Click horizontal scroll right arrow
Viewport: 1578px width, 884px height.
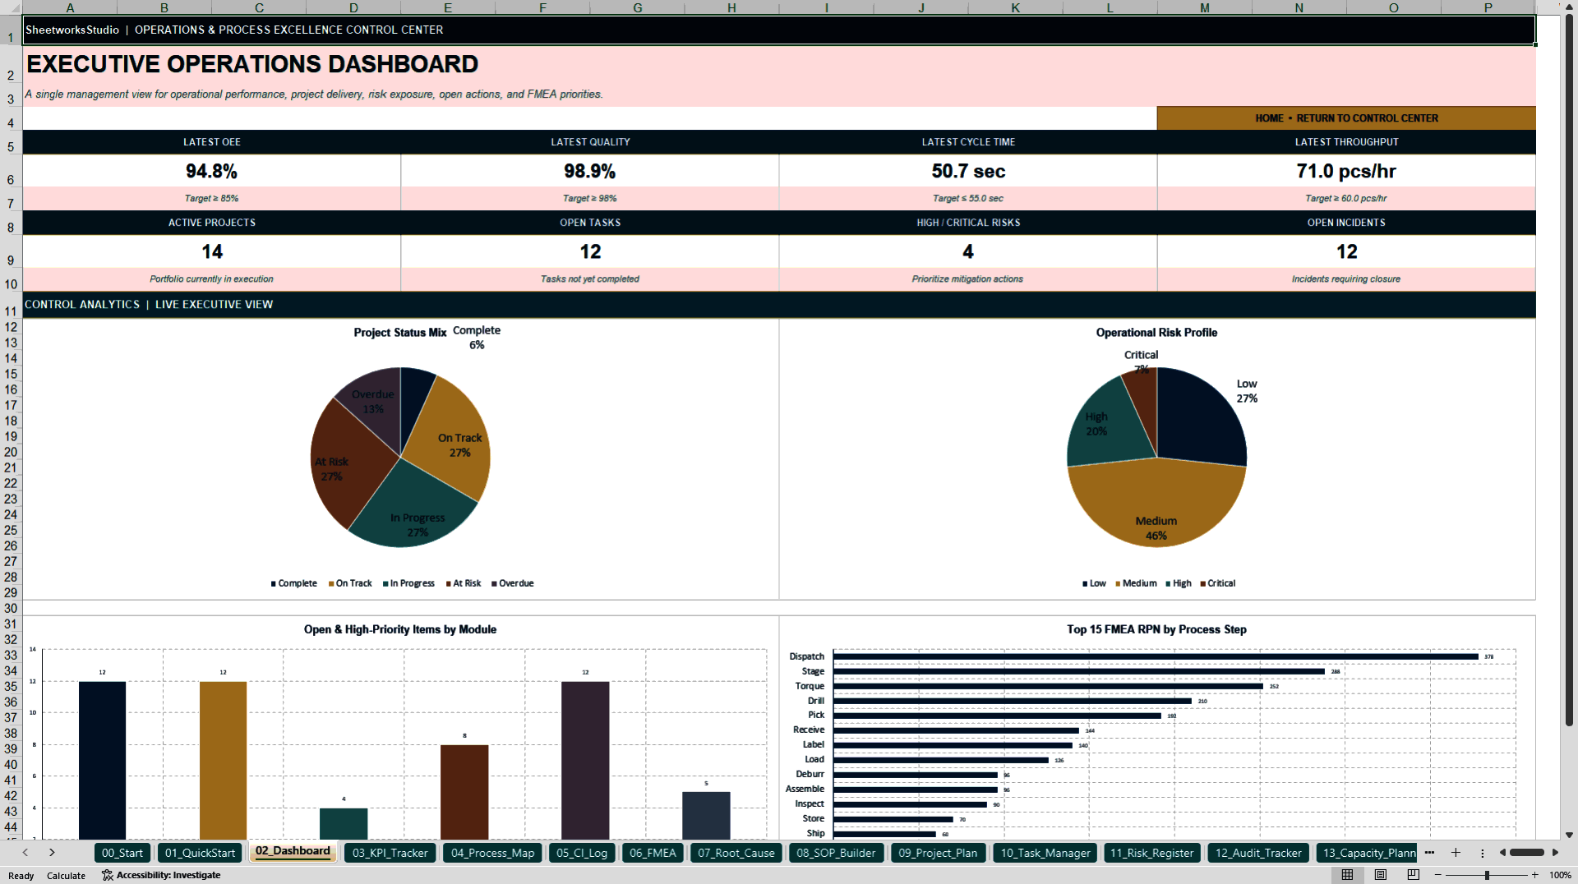[x=1555, y=853]
